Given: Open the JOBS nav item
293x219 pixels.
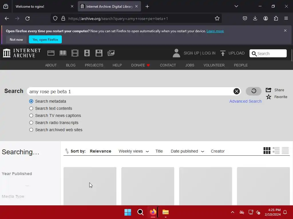Looking at the screenshot, I should (190, 65).
